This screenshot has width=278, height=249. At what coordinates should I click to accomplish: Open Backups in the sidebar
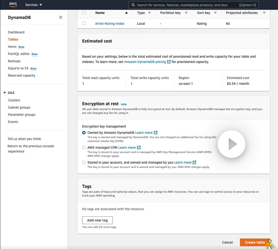14,61
